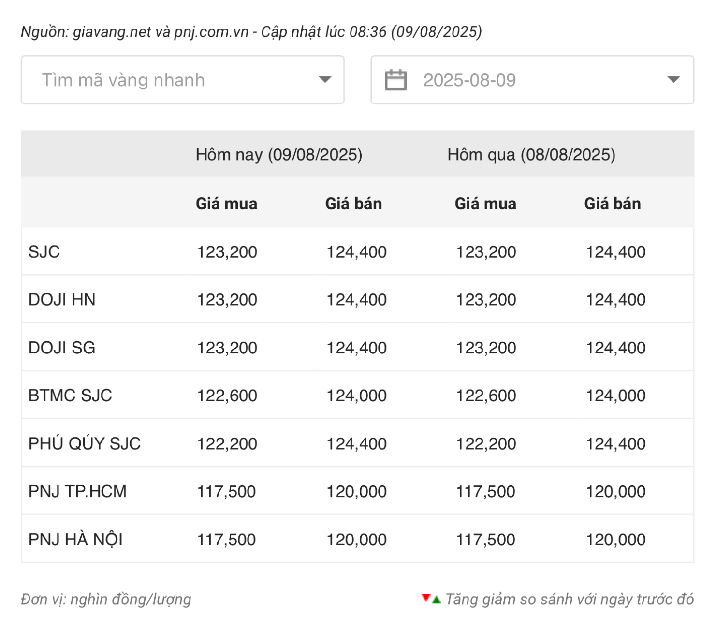Click the green up-triangle legend icon
Image resolution: width=716 pixels, height=630 pixels.
tap(437, 600)
